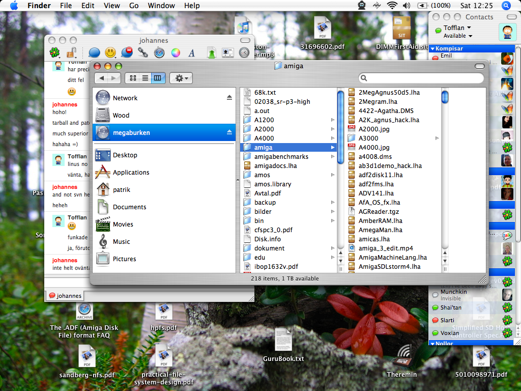This screenshot has width=521, height=391.
Task: Open the Finder gear action menu
Action: (181, 78)
